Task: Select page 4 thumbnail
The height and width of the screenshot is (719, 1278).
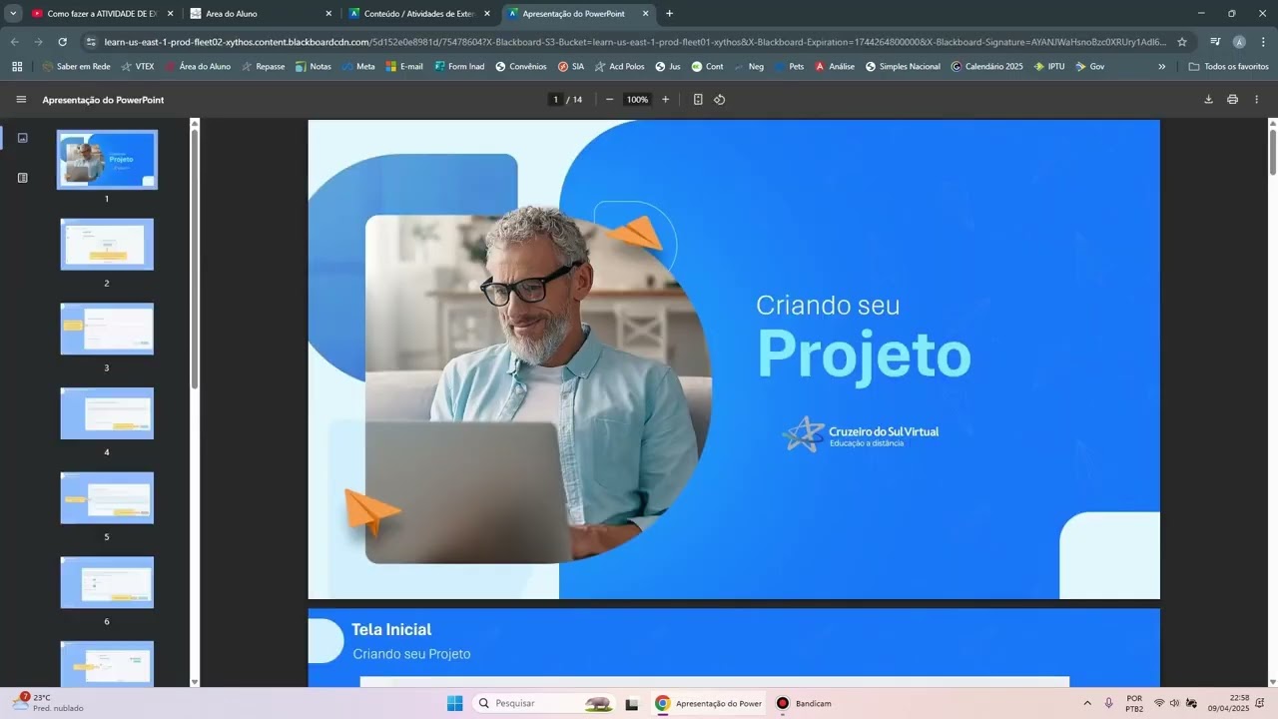Action: (x=107, y=413)
